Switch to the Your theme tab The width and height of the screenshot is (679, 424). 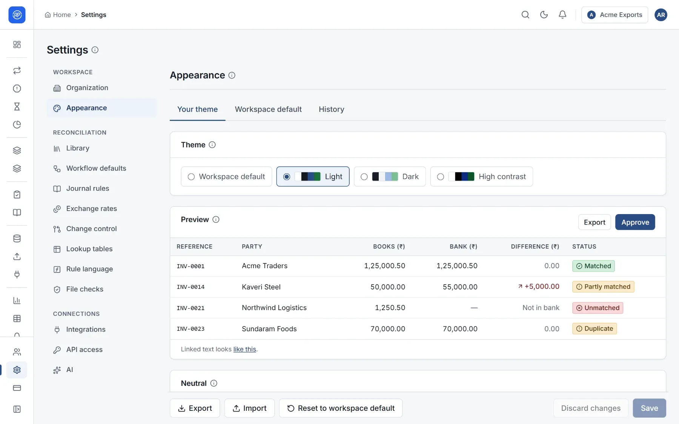(198, 109)
